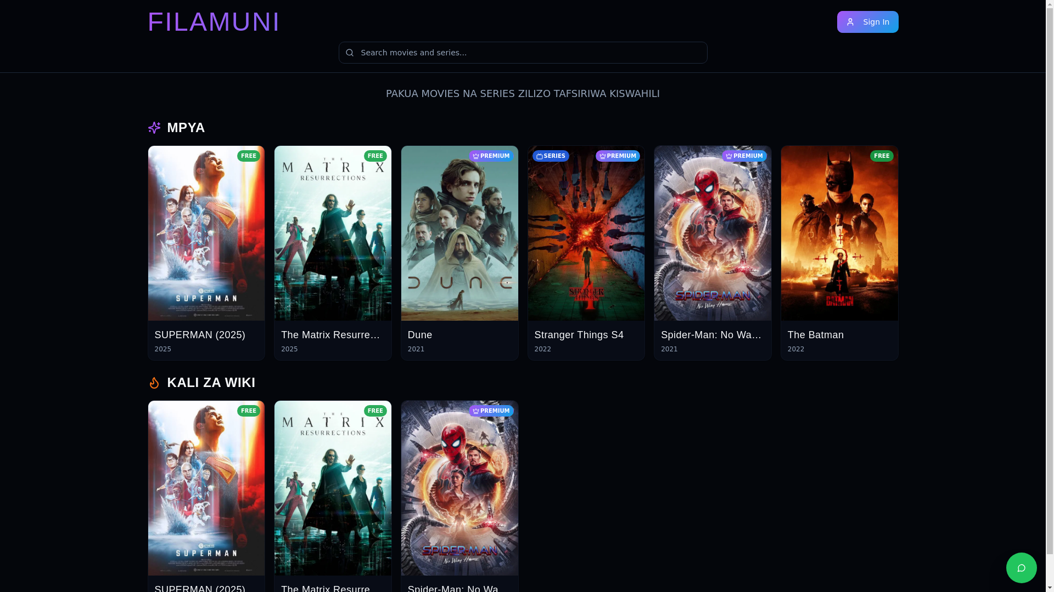Click FREE badge on KALI ZA WIKI Superman
Viewport: 1054px width, 592px height.
click(x=249, y=411)
